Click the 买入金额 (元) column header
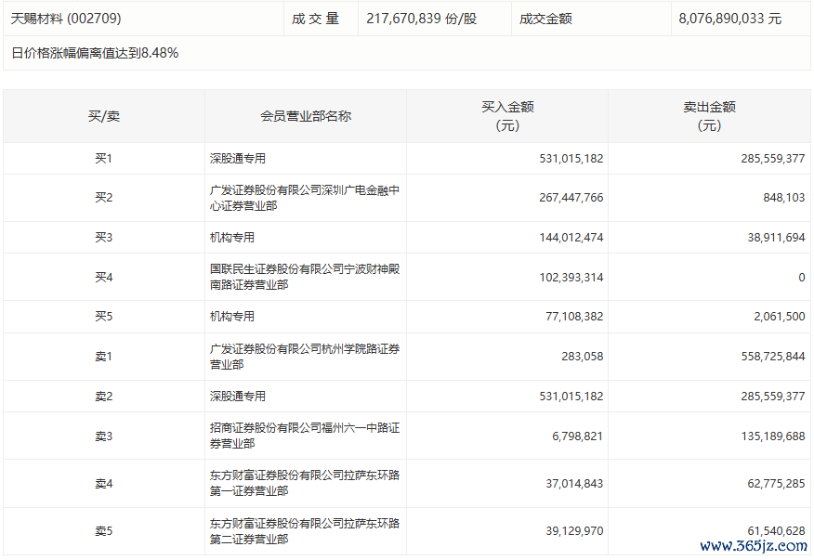The height and width of the screenshot is (560, 814). (x=507, y=116)
